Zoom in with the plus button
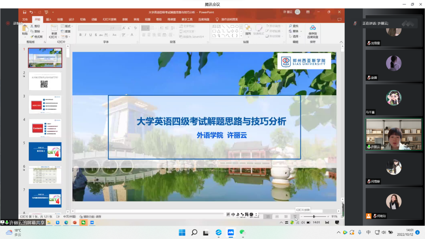Viewport: 425px width, 239px height. (328, 217)
